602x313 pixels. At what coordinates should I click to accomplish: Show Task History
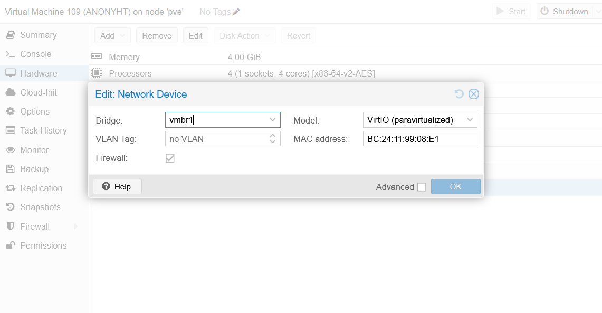44,130
